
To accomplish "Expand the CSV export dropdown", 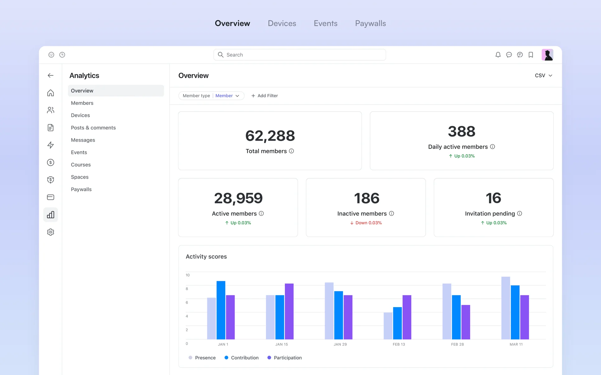I will pyautogui.click(x=543, y=75).
